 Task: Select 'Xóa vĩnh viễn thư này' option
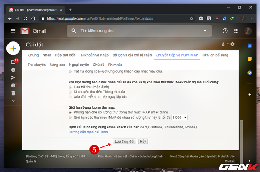pyautogui.click(x=71, y=98)
